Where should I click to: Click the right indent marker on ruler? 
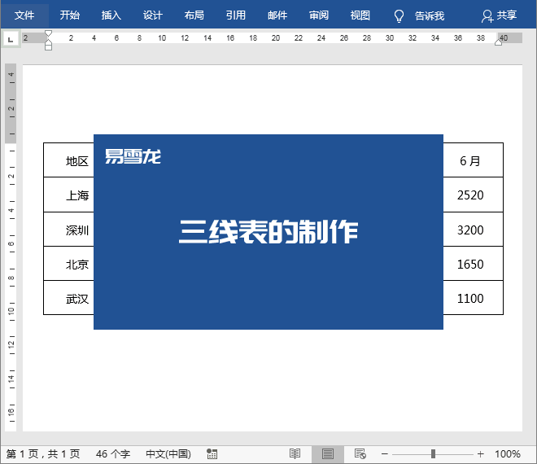[499, 42]
